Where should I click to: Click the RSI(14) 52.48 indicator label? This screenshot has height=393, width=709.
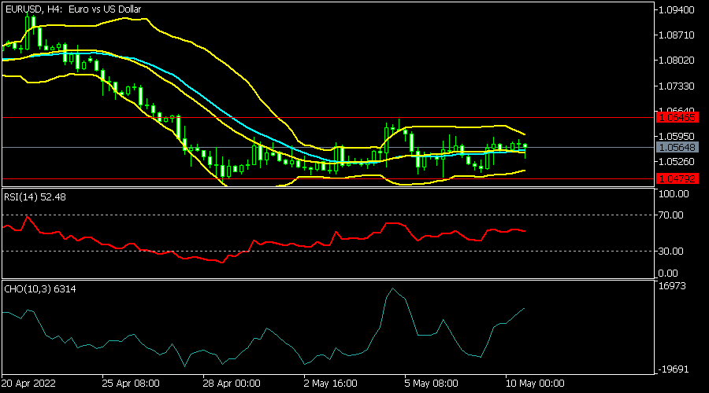pyautogui.click(x=35, y=197)
